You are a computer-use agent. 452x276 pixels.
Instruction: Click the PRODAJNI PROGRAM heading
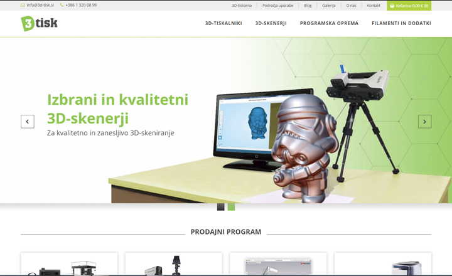point(226,232)
